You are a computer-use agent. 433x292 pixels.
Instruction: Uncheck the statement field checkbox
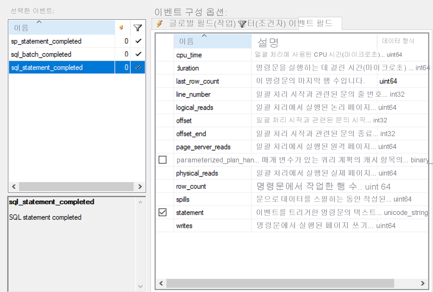(x=163, y=212)
